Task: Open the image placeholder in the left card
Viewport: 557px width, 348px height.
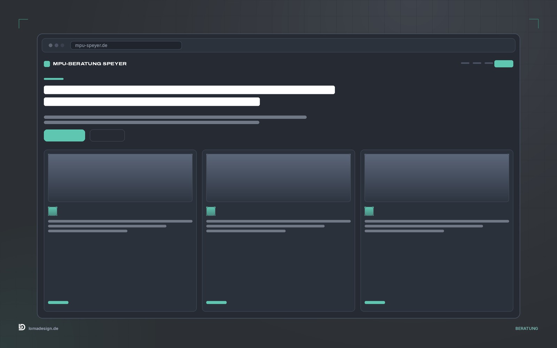Action: coord(120,178)
